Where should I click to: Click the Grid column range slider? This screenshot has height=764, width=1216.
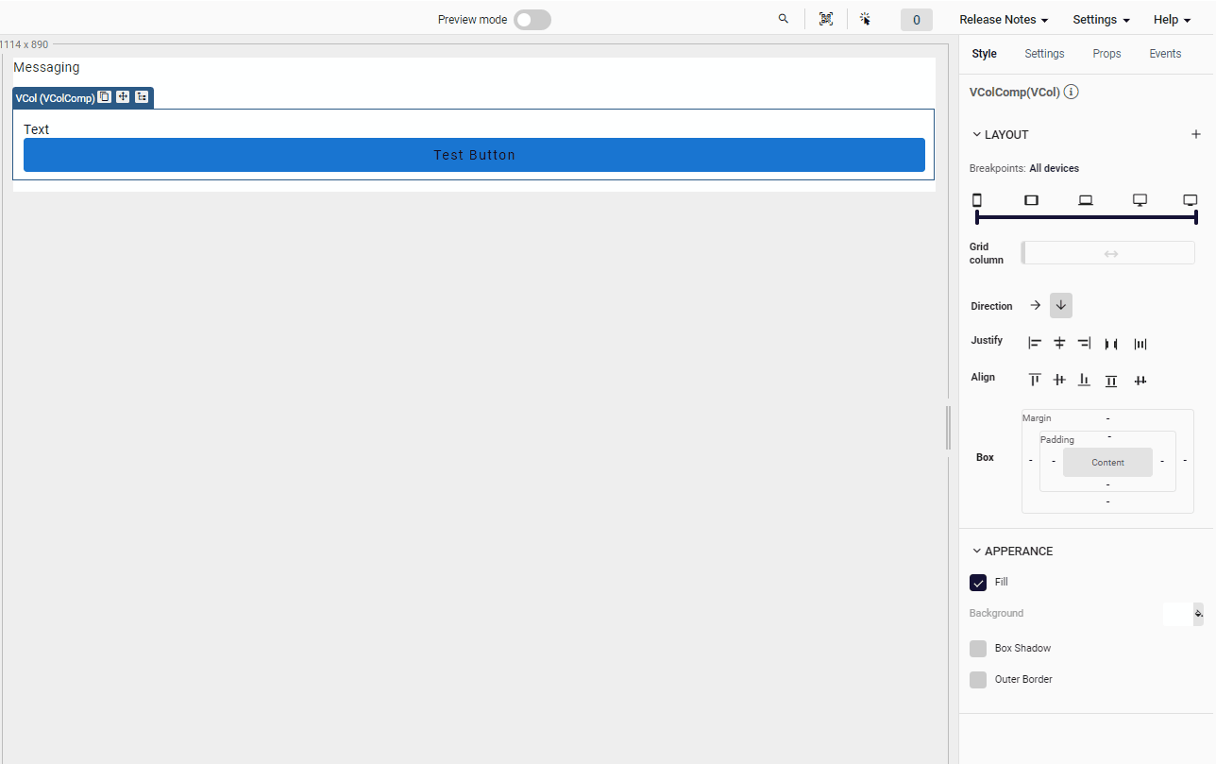(1110, 253)
